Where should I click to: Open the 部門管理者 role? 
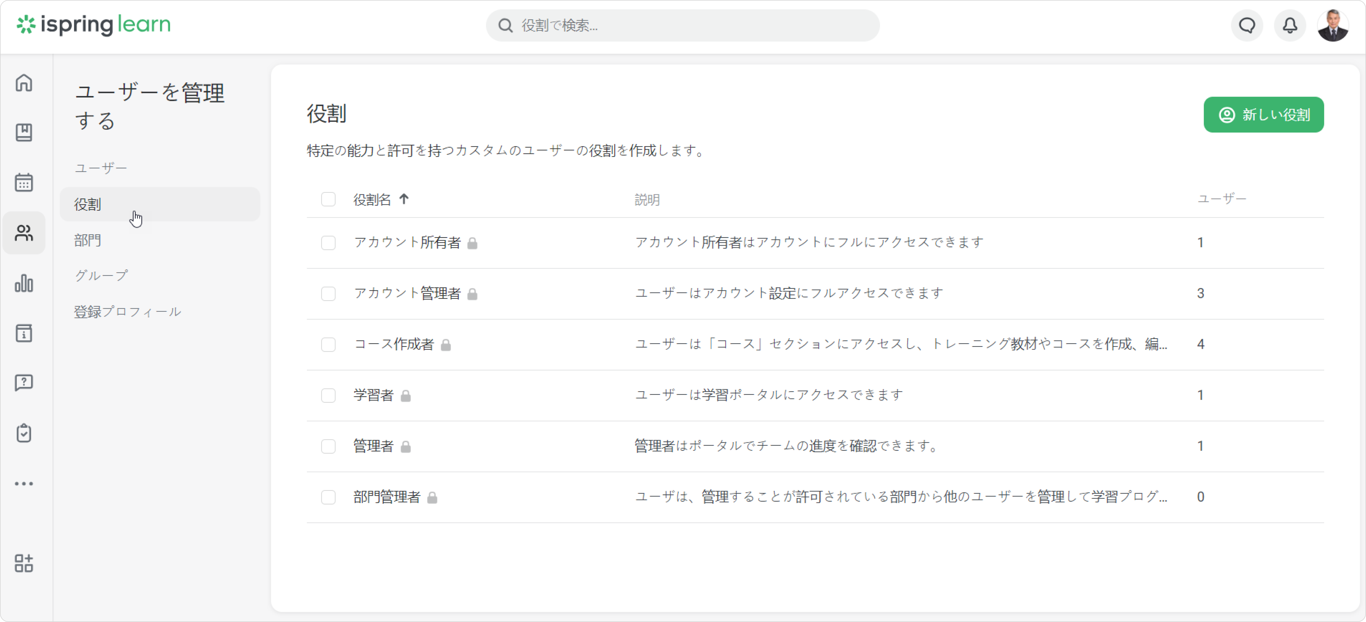(x=387, y=497)
